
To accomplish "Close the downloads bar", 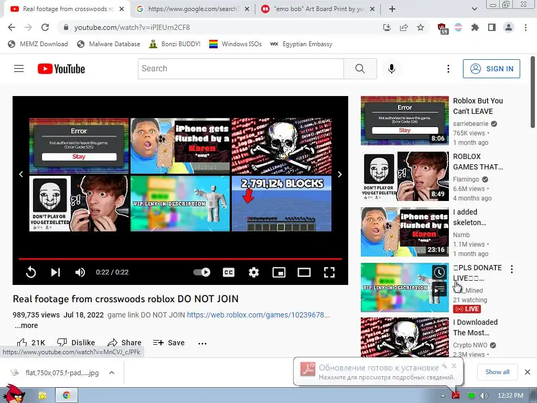I will pos(528,372).
